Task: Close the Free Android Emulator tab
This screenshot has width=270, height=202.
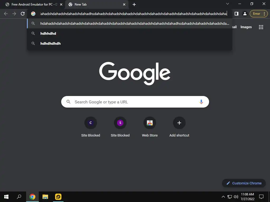Action: click(x=61, y=4)
